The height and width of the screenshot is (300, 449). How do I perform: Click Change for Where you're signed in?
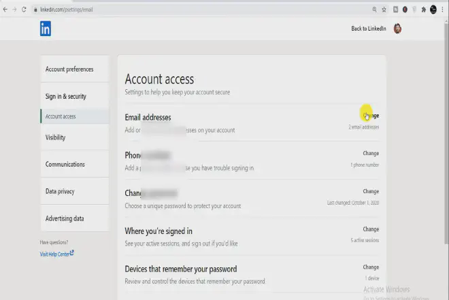pyautogui.click(x=371, y=229)
